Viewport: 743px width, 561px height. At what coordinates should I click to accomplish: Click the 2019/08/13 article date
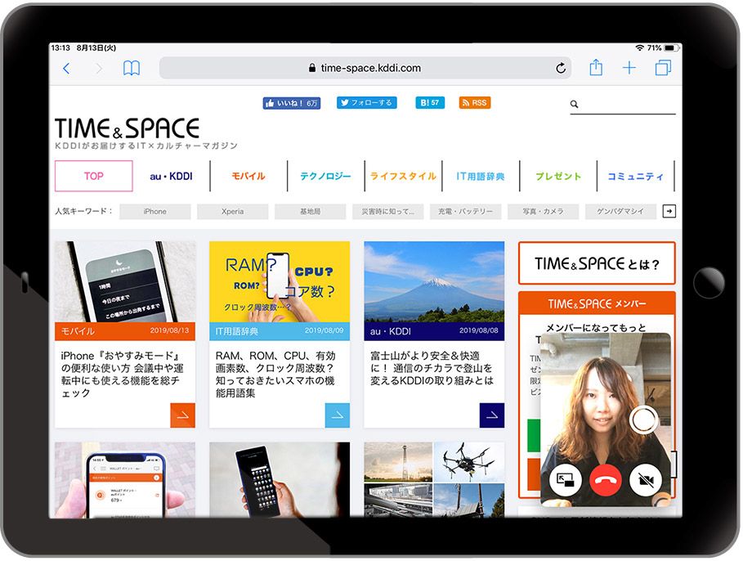coord(169,330)
